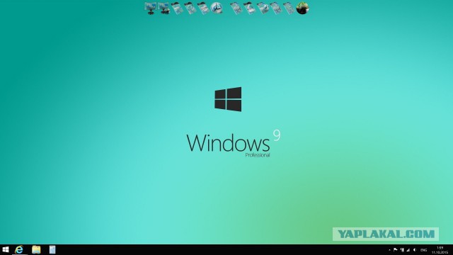Screen dimensions: 453x255
Task: Switch input language via ENG indicator
Action: [424, 250]
